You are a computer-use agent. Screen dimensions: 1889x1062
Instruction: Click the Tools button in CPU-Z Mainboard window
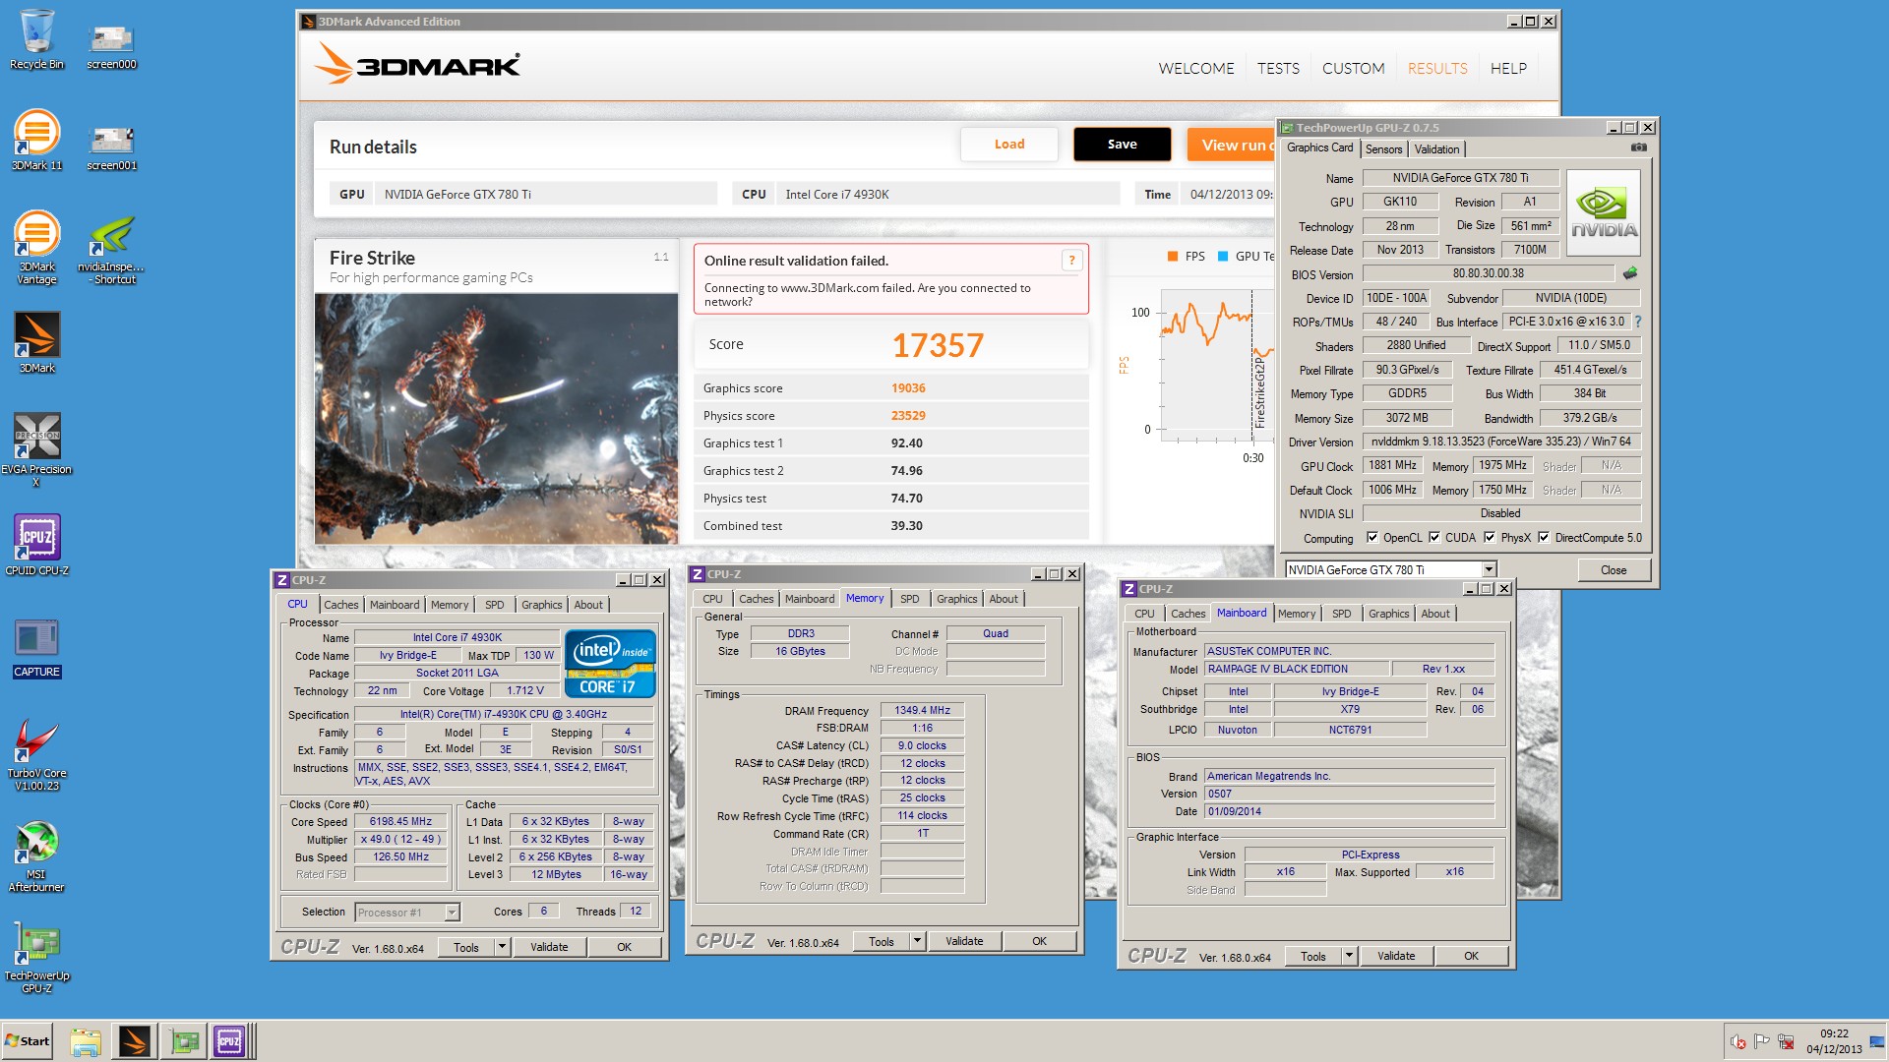pos(1313,956)
